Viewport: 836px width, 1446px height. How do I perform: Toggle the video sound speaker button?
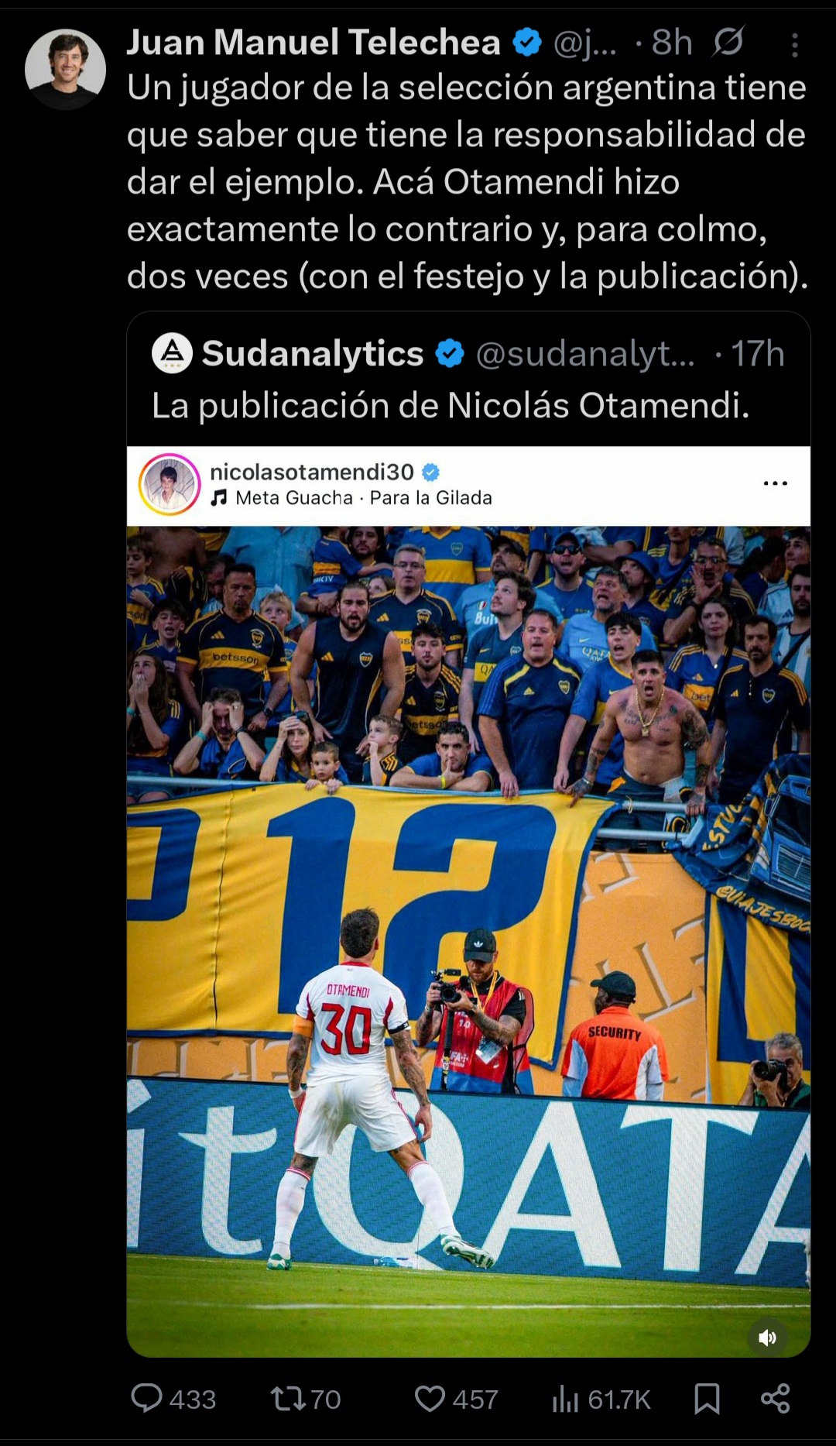(767, 1338)
